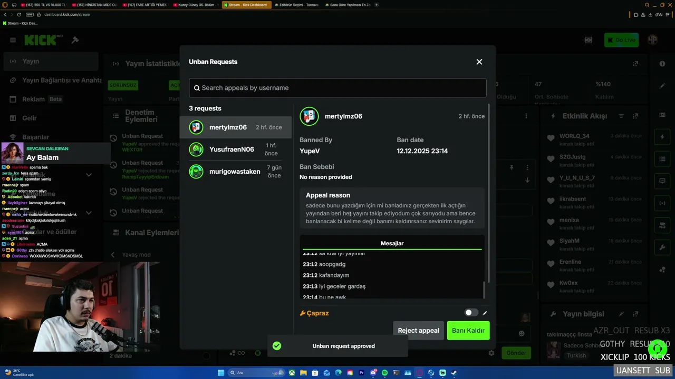Viewport: 675px width, 379px height.
Task: Pin icon in the chat panel
Action: point(511,167)
